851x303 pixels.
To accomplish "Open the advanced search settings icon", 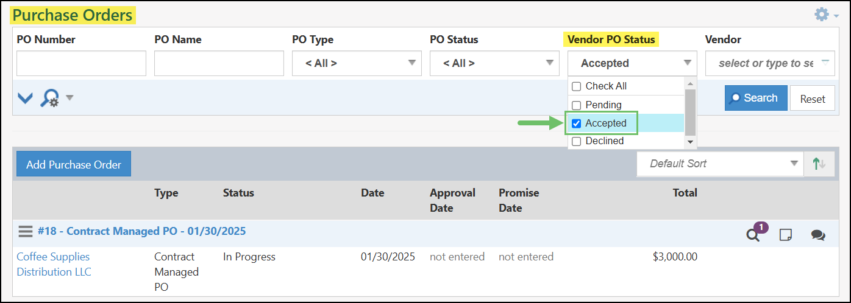I will click(50, 98).
